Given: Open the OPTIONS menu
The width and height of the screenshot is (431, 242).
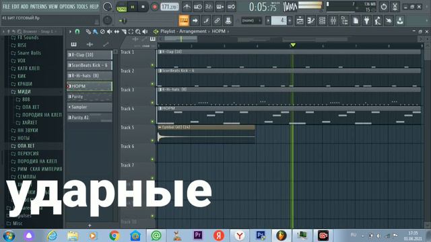Looking at the screenshot, I should click(x=67, y=6).
